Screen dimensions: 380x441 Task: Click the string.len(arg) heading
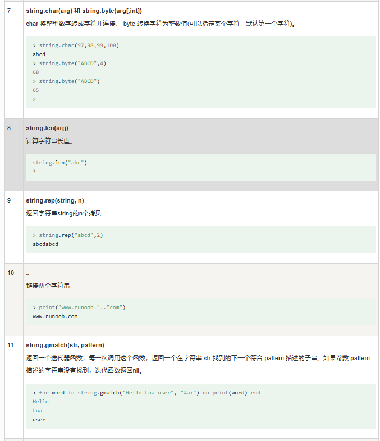pos(47,128)
